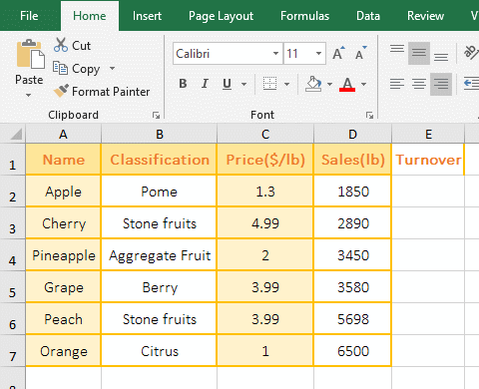
Task: Open the Calibri font name dropdown
Action: click(275, 53)
